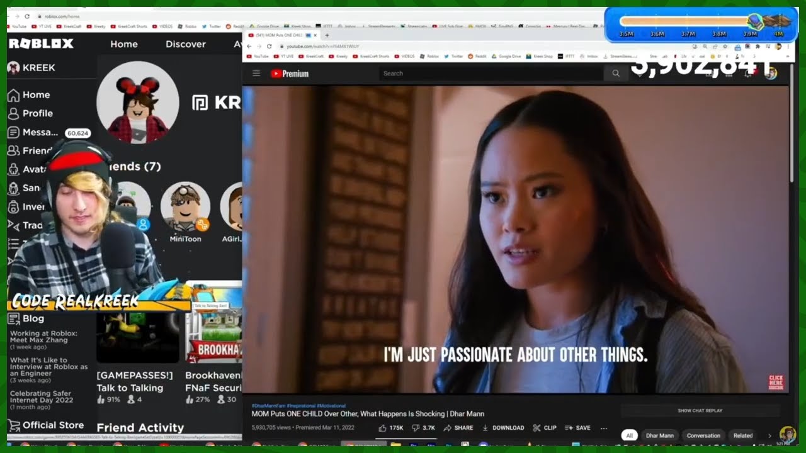The width and height of the screenshot is (806, 453).
Task: Open Official Store in the Roblox sidebar
Action: coord(45,425)
